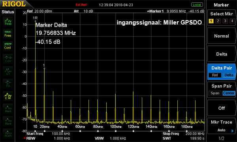Set marker mode to Normal
This screenshot has height=142, width=237.
click(x=222, y=36)
